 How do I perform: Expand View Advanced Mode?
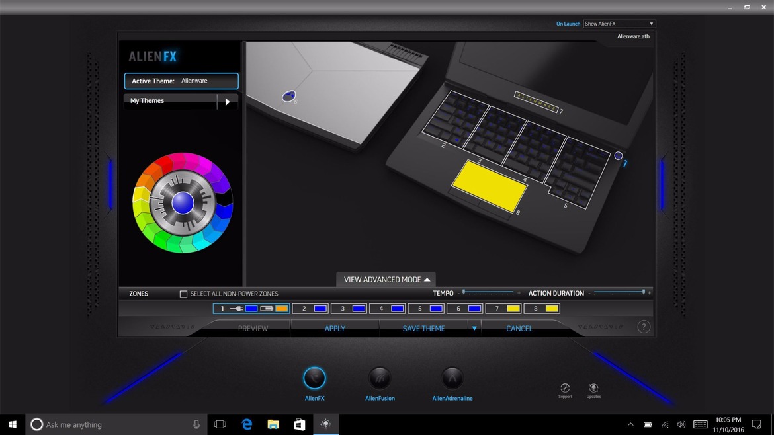(386, 279)
